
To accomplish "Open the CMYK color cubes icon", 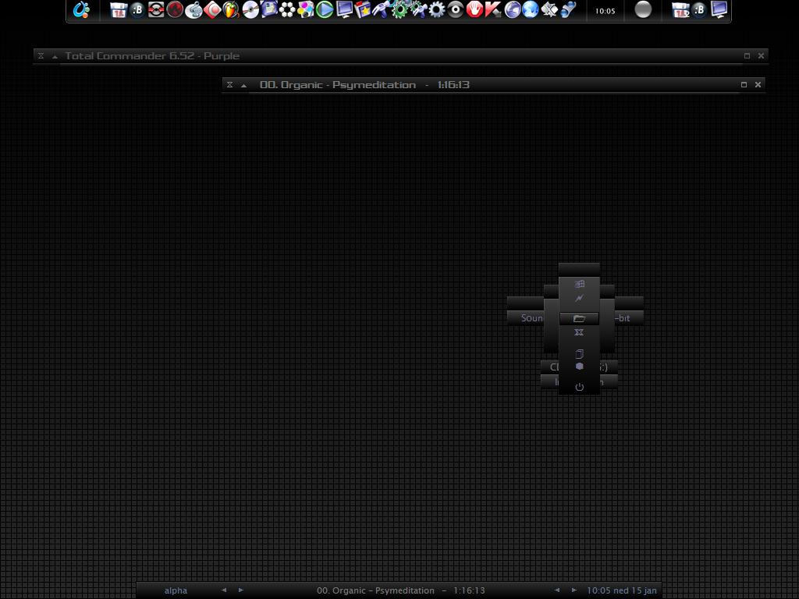I will (x=306, y=9).
